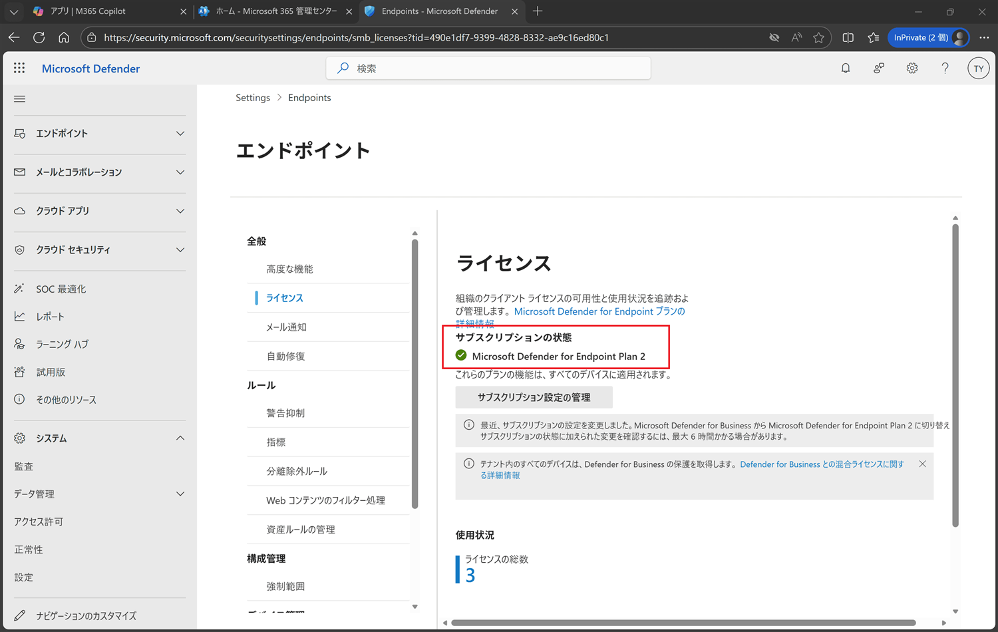Expand the データ管理 navigation item
The image size is (998, 632).
100,494
